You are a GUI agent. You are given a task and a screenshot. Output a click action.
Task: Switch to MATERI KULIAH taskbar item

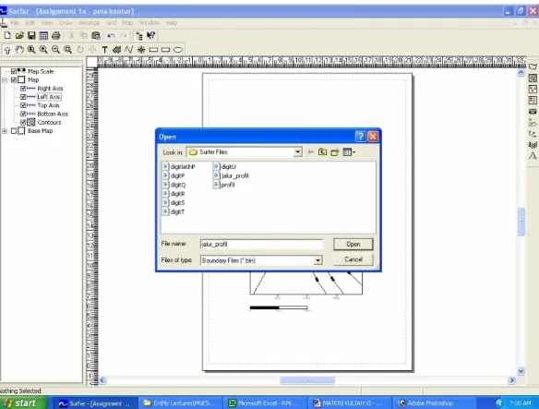click(349, 403)
